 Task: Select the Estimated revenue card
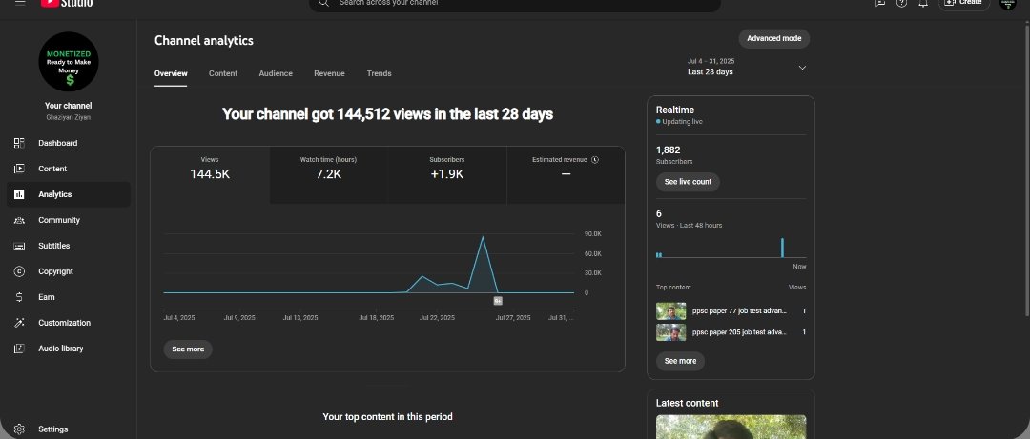point(566,175)
